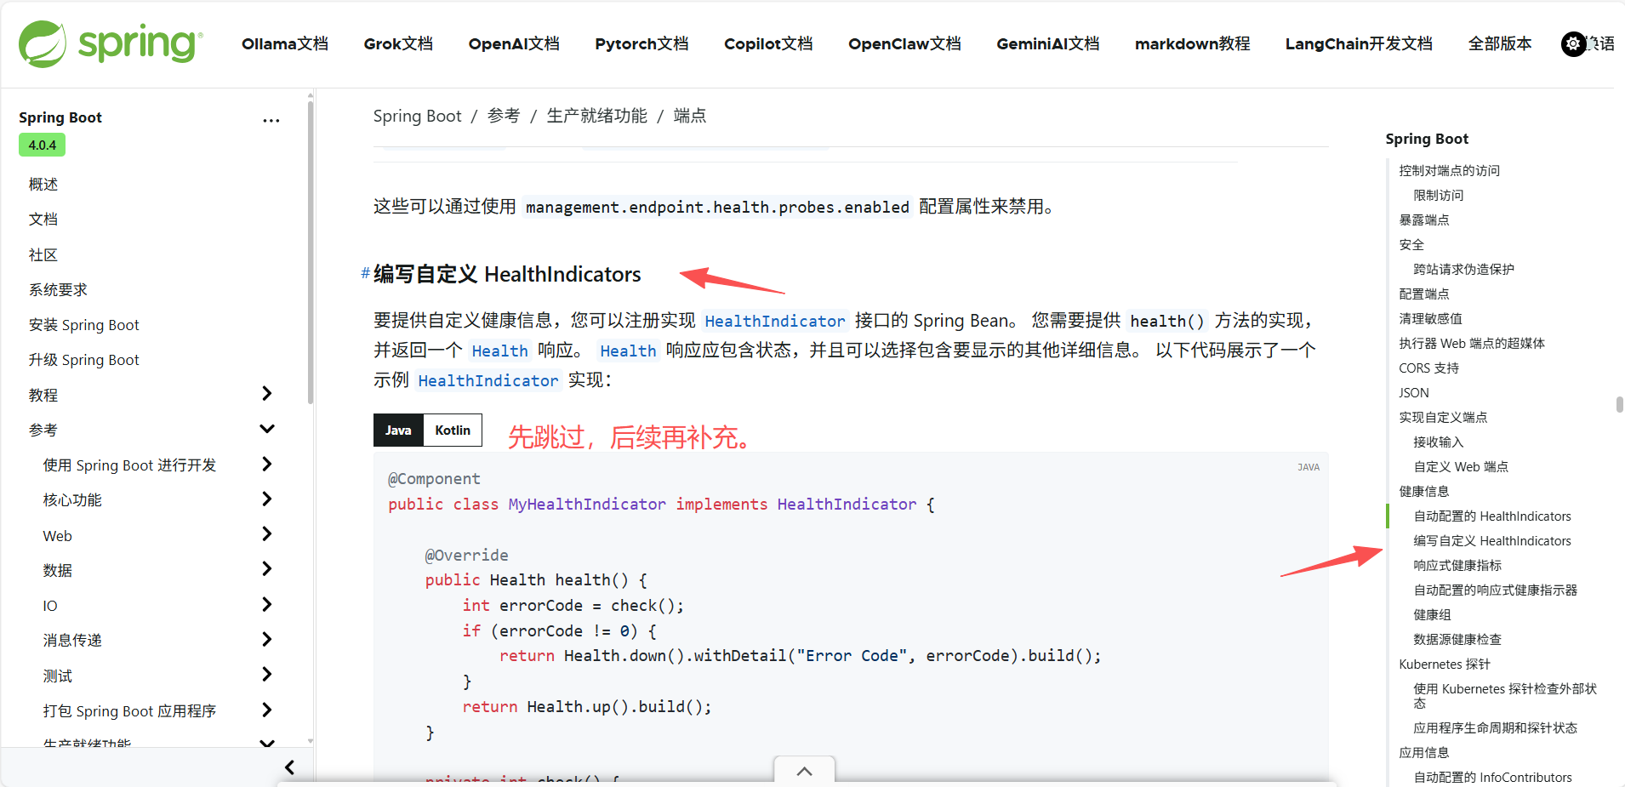Open GeminiAI文档 in the top navigation
This screenshot has height=787, width=1625.
[1047, 43]
